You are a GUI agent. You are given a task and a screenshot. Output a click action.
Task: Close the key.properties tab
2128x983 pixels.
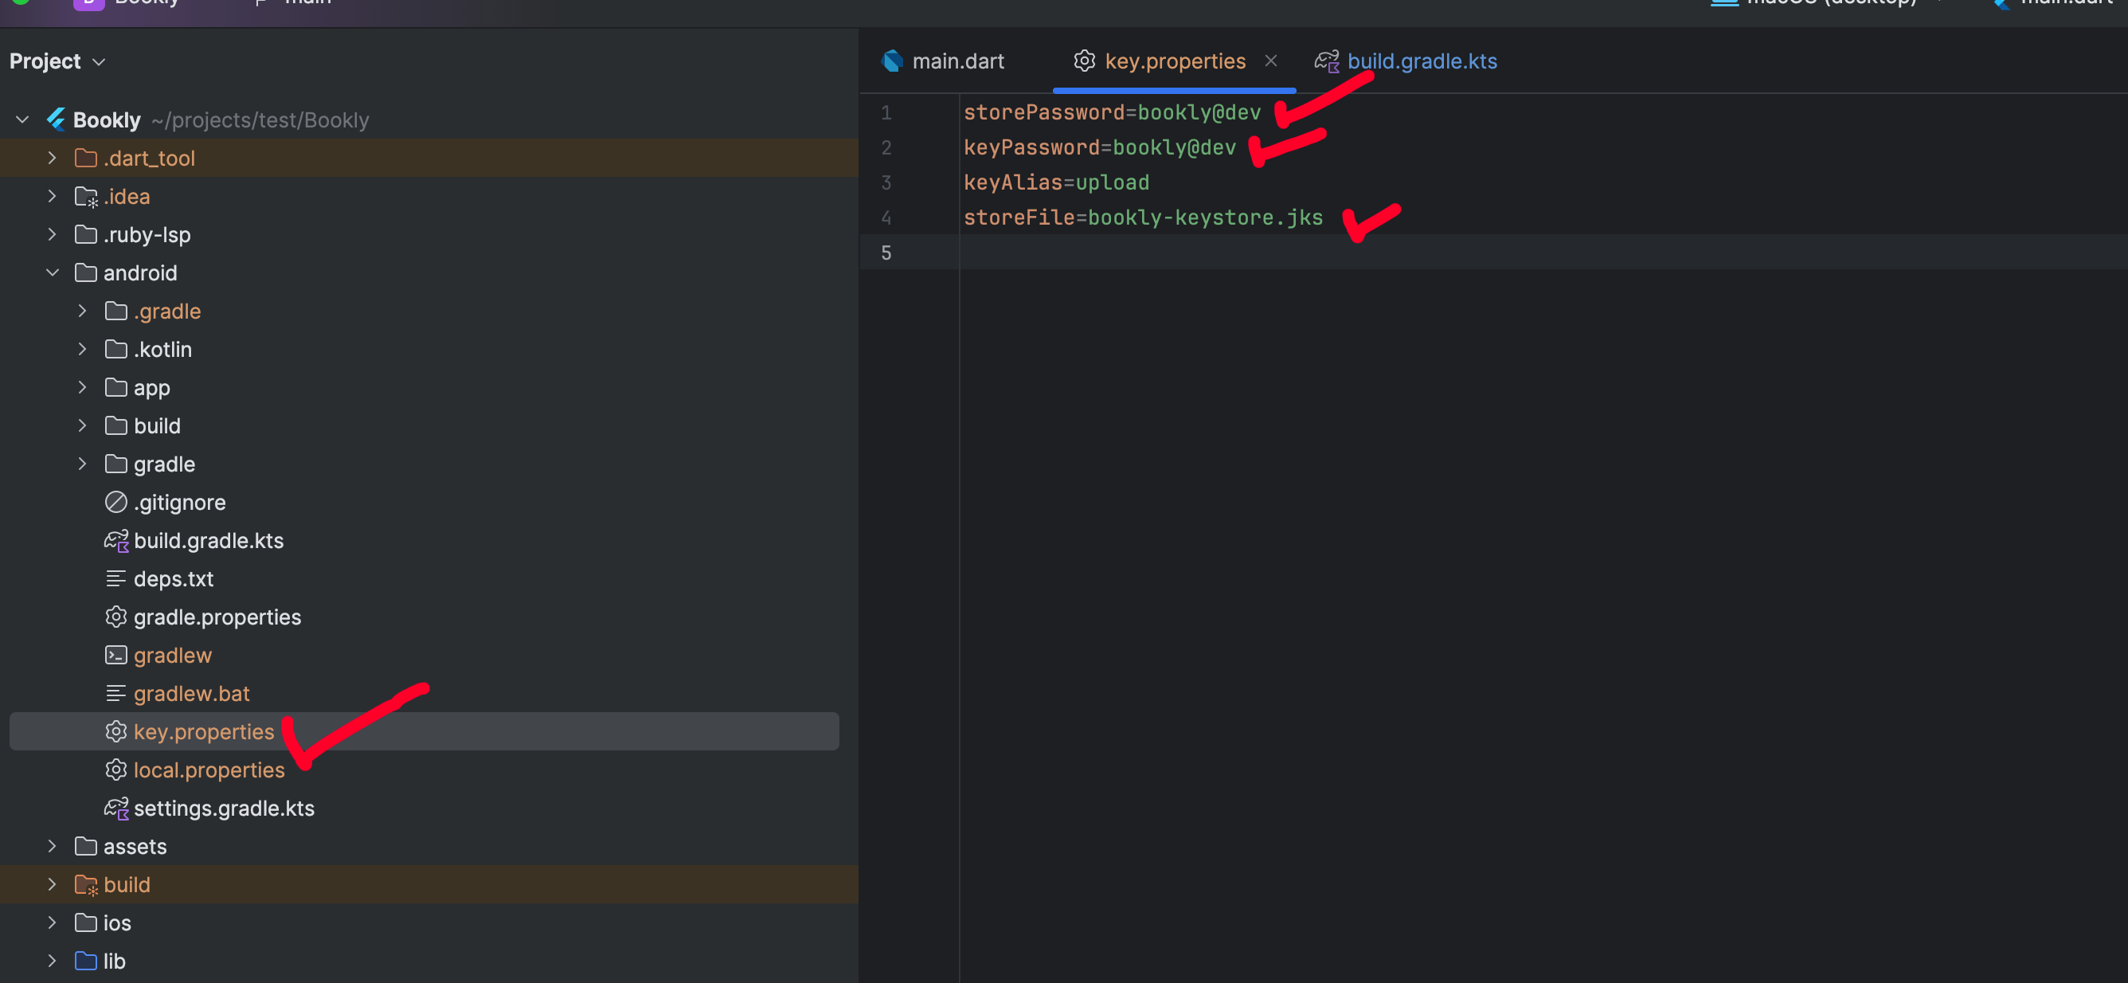(x=1270, y=61)
